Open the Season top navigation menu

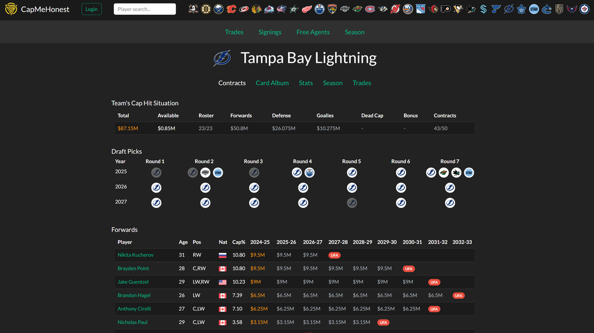[x=354, y=32]
